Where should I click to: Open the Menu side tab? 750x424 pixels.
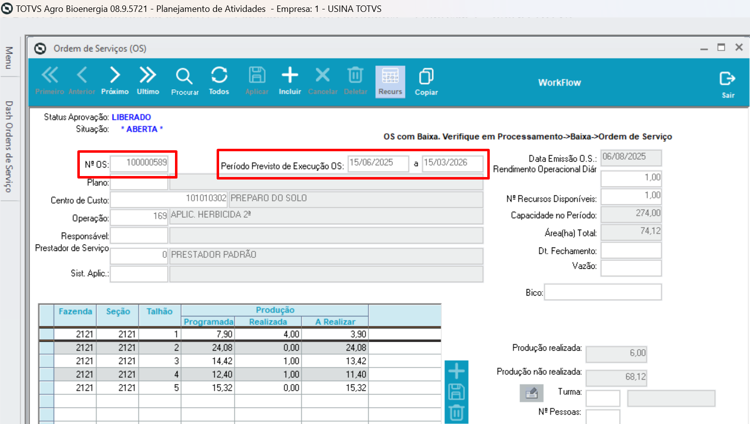click(x=8, y=58)
